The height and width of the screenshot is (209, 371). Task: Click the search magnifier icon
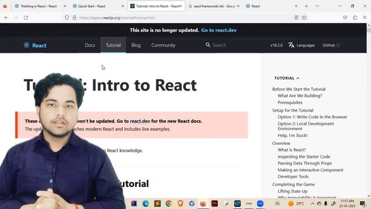[208, 45]
